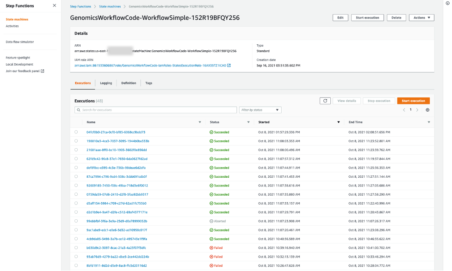Switch to the Executions tab

coord(83,83)
